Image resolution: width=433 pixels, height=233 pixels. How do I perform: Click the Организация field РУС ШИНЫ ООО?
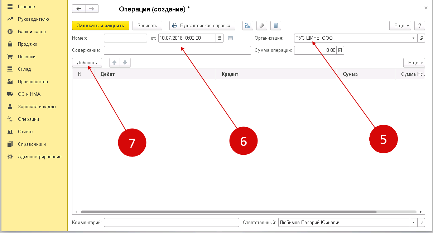tap(352, 38)
